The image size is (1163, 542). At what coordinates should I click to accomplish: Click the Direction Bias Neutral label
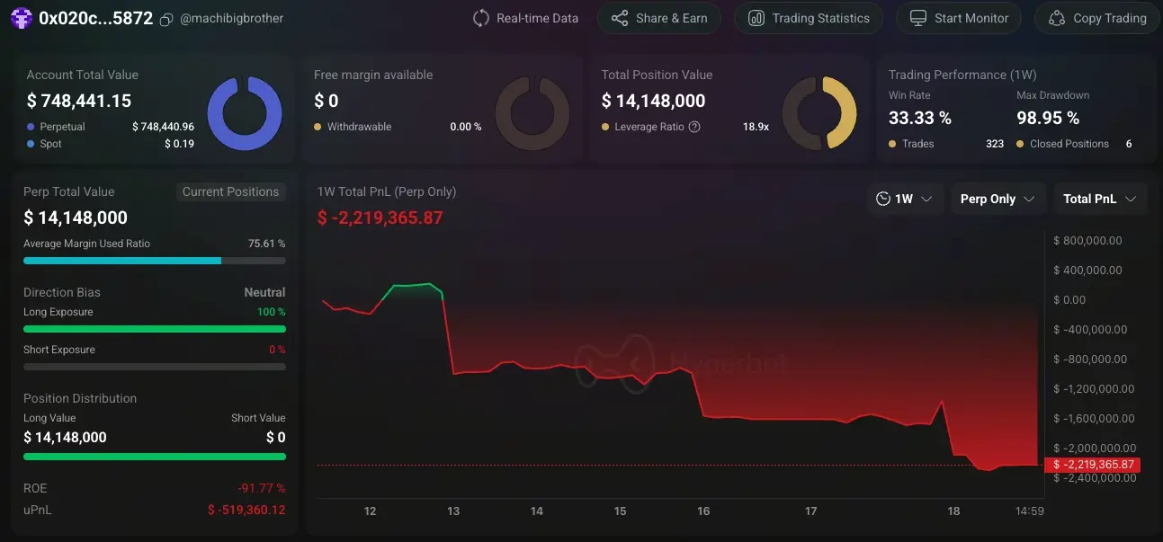[x=264, y=292]
